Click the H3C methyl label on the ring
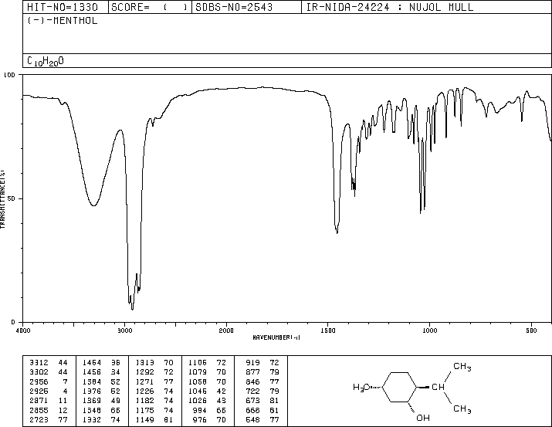Screen dimensions: 552x427 coord(361,388)
